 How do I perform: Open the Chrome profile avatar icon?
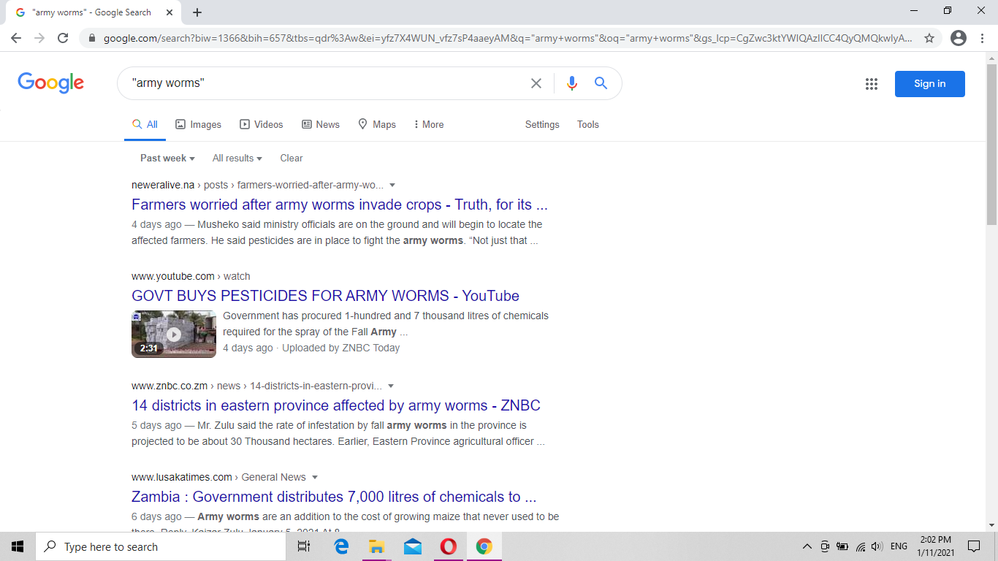pyautogui.click(x=959, y=38)
